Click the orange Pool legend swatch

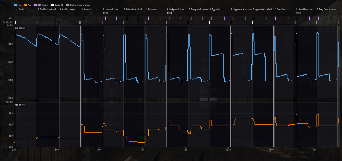coord(25,5)
